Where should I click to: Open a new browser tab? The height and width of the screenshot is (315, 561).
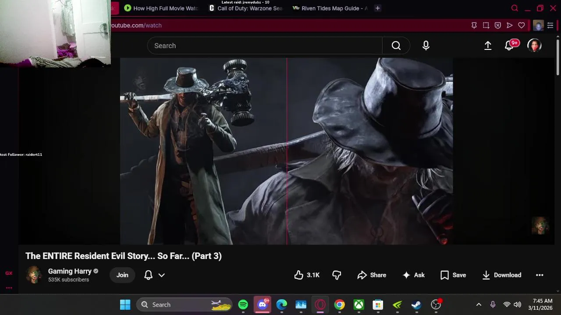pyautogui.click(x=377, y=8)
